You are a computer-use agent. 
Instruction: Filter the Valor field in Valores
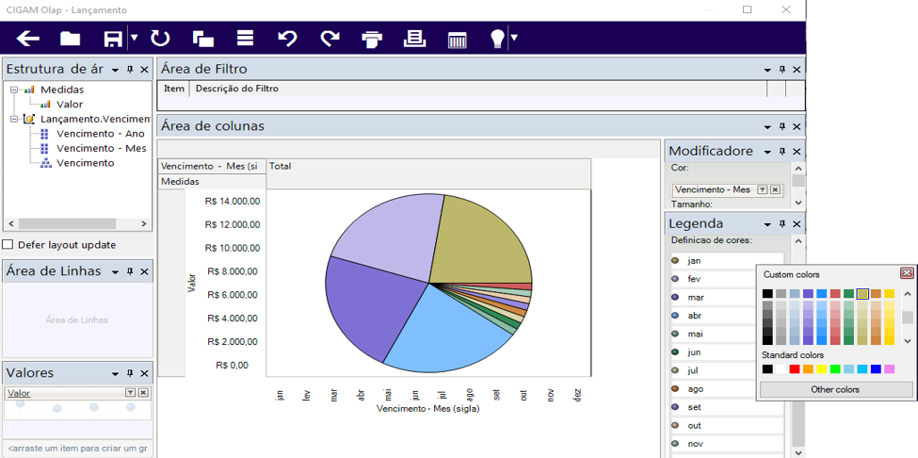pyautogui.click(x=131, y=393)
